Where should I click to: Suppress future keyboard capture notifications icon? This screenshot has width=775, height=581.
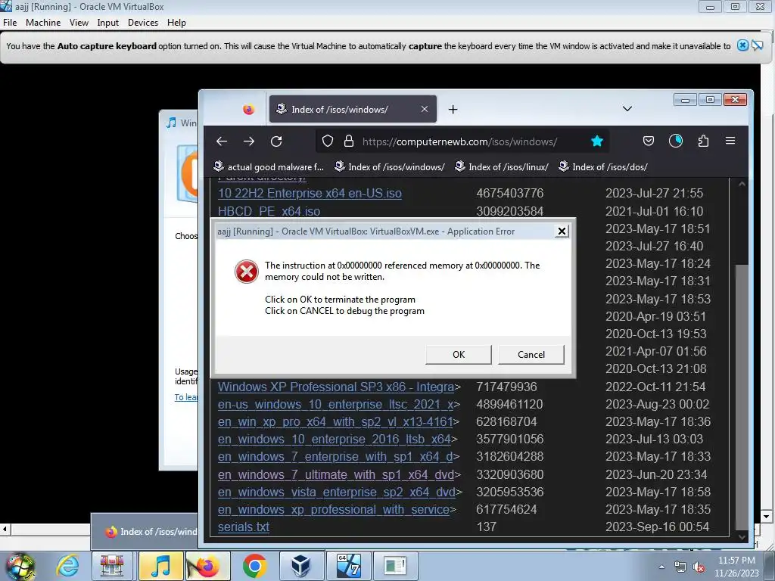coord(757,45)
